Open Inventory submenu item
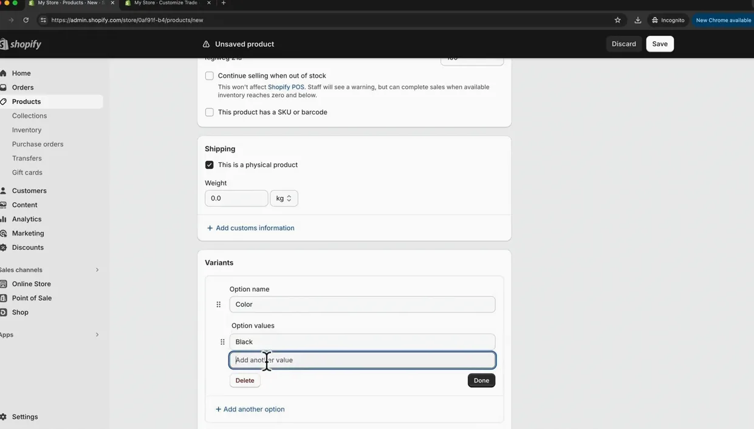This screenshot has height=429, width=754. pos(27,130)
